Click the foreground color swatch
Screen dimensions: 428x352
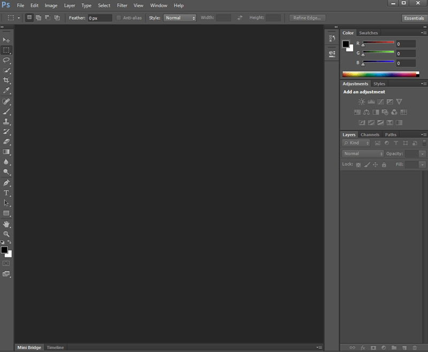pos(5,250)
